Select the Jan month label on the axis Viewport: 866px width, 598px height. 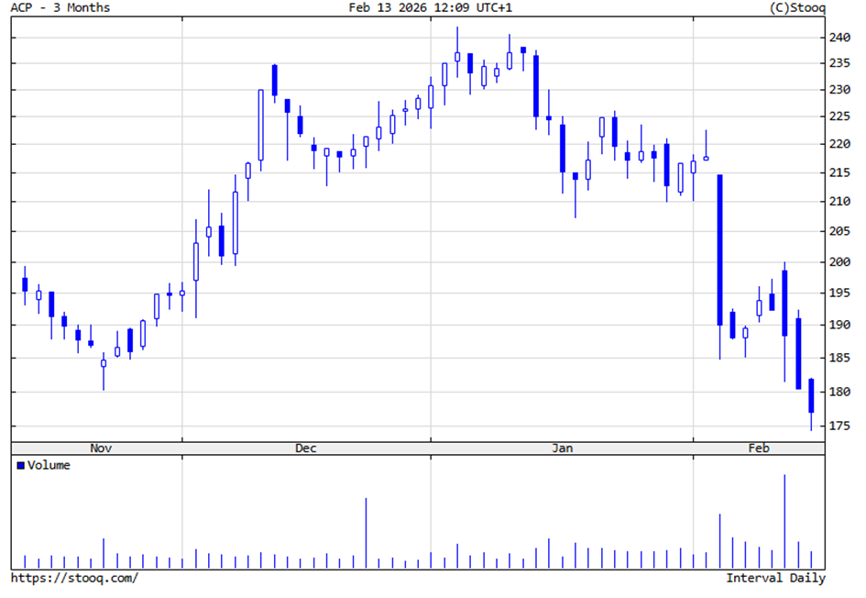tap(562, 448)
